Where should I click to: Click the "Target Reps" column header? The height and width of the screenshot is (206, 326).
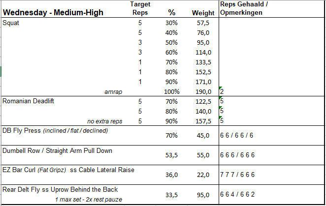click(x=140, y=8)
